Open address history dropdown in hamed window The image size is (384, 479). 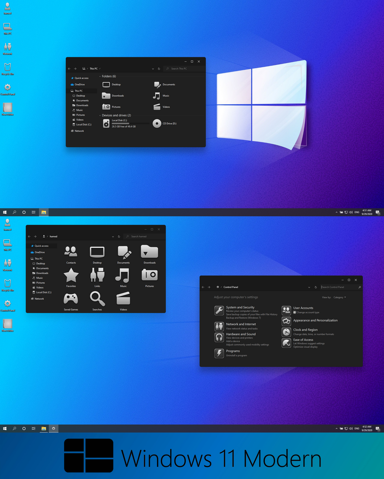pos(113,236)
